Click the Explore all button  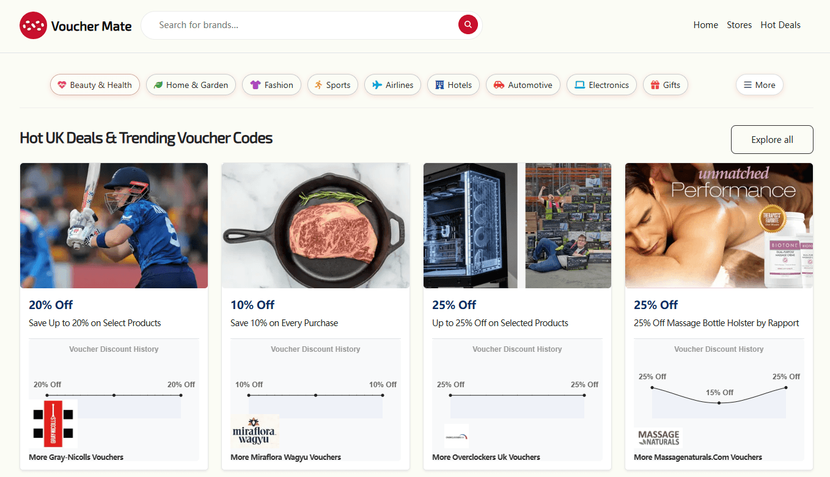pos(771,139)
